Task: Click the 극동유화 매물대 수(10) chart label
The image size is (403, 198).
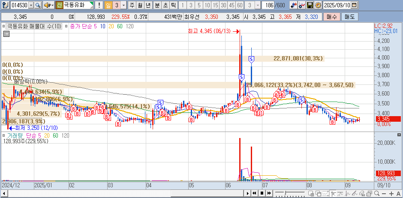Action: (x=34, y=26)
